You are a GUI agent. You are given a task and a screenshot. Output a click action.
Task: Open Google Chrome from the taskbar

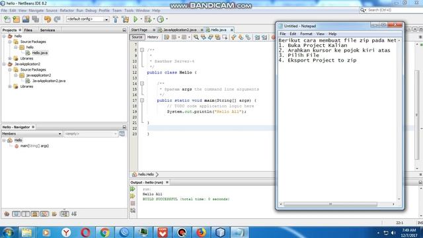click(x=104, y=232)
